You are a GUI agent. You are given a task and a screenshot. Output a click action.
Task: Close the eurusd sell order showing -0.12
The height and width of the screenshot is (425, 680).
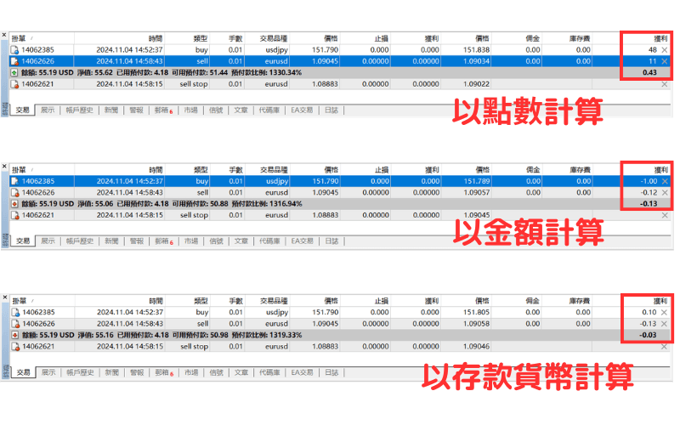[665, 193]
